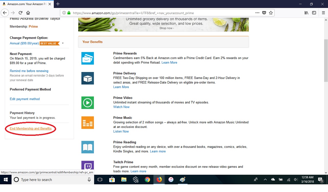The width and height of the screenshot is (328, 192).
Task: Open the volume control tray icon
Action: [296, 180]
